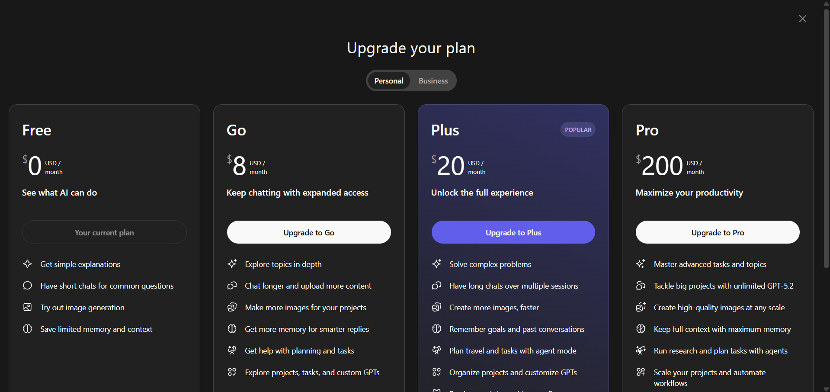Viewport: 830px width, 392px height.
Task: Select the Personal tab
Action: tap(388, 80)
